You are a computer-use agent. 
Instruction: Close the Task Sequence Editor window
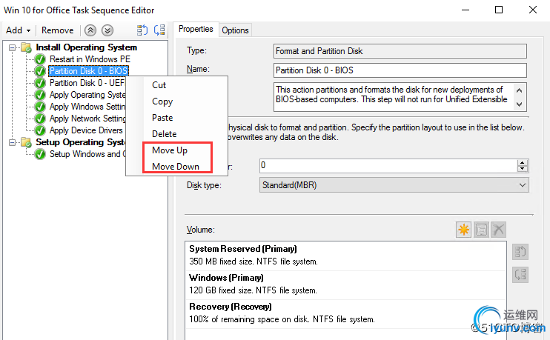coord(533,10)
